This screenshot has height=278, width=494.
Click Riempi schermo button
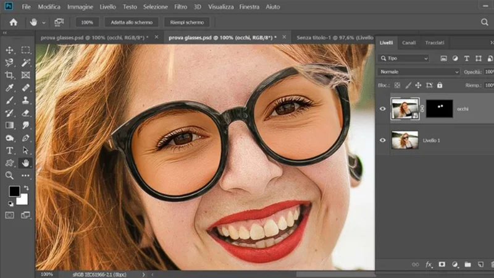click(x=187, y=22)
